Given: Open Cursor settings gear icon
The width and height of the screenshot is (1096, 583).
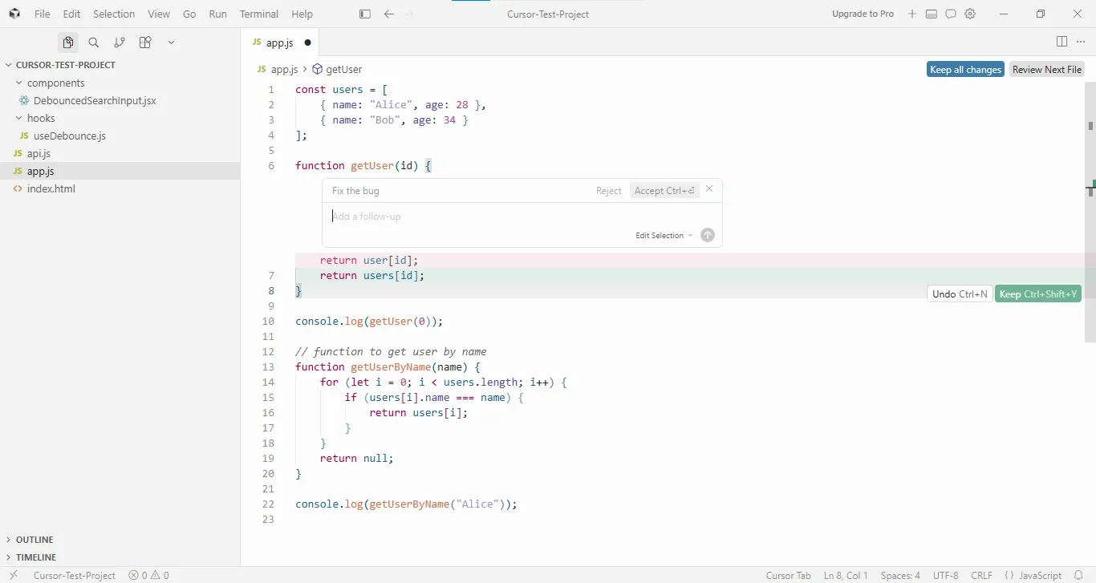Looking at the screenshot, I should (x=970, y=14).
